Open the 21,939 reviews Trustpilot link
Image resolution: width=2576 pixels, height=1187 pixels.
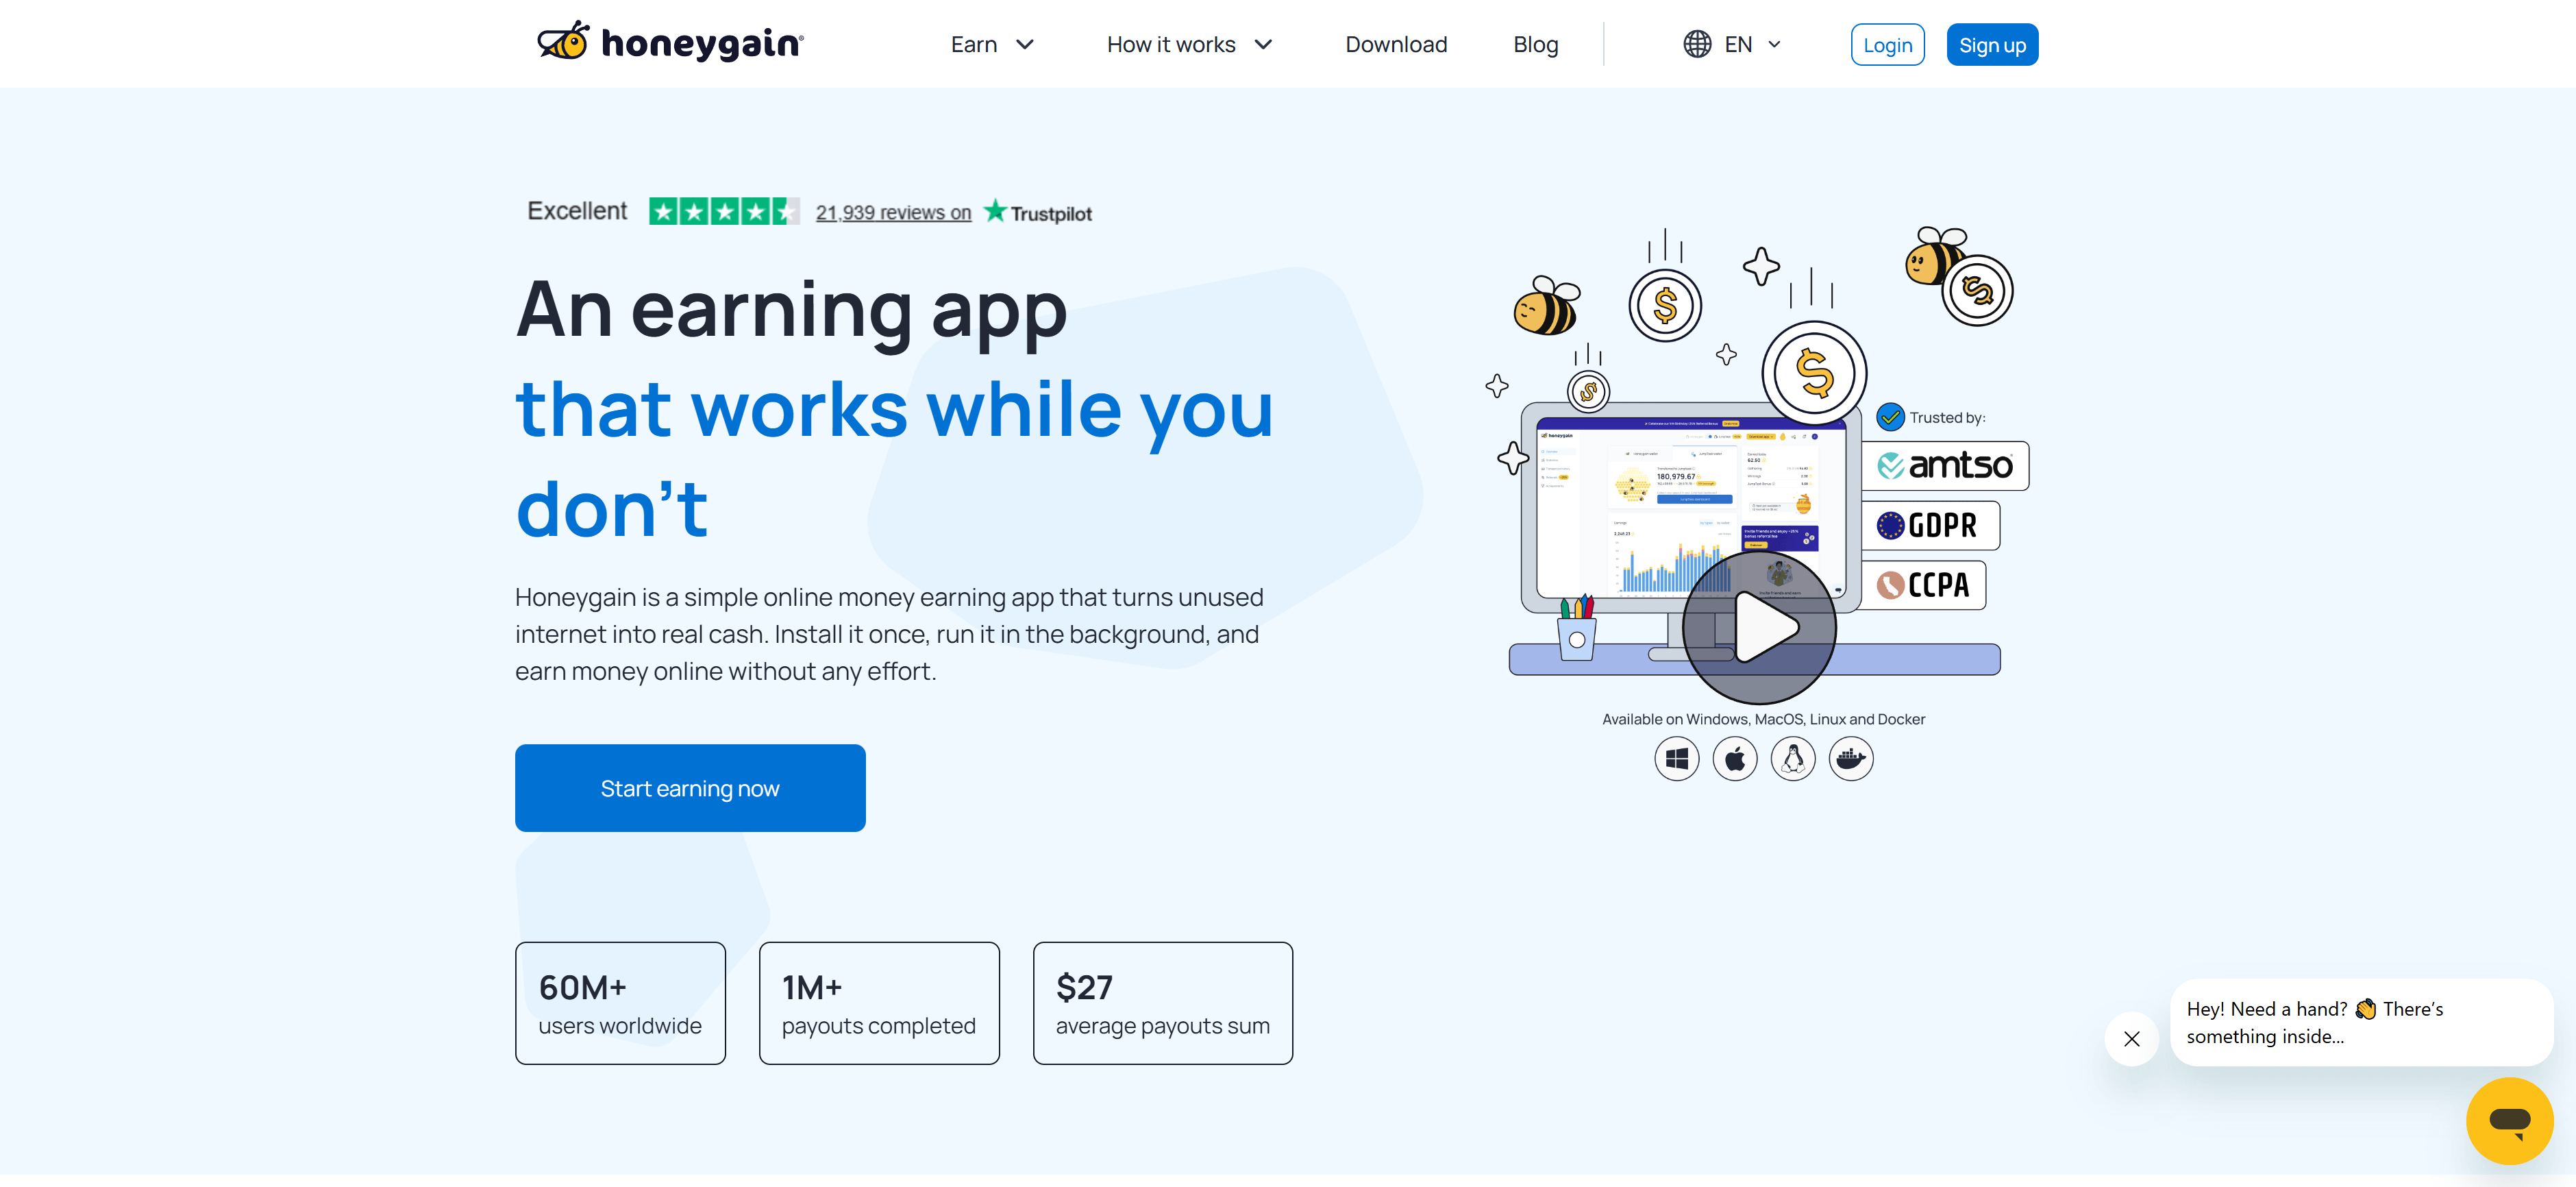[893, 211]
